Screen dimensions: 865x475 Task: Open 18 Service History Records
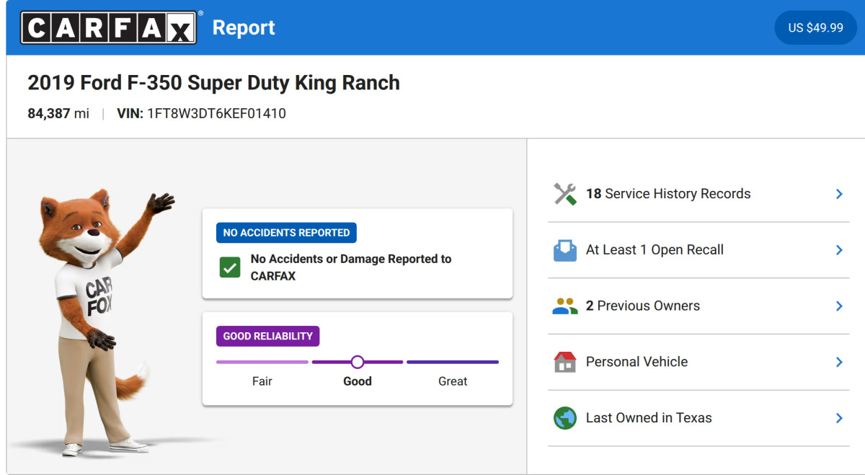[x=698, y=194]
